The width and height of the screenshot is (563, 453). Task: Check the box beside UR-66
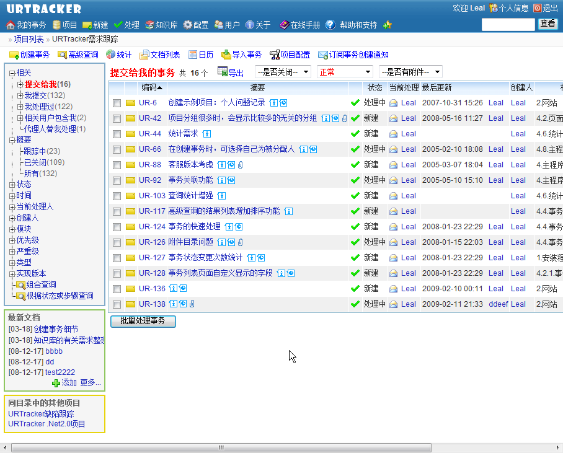(x=117, y=150)
